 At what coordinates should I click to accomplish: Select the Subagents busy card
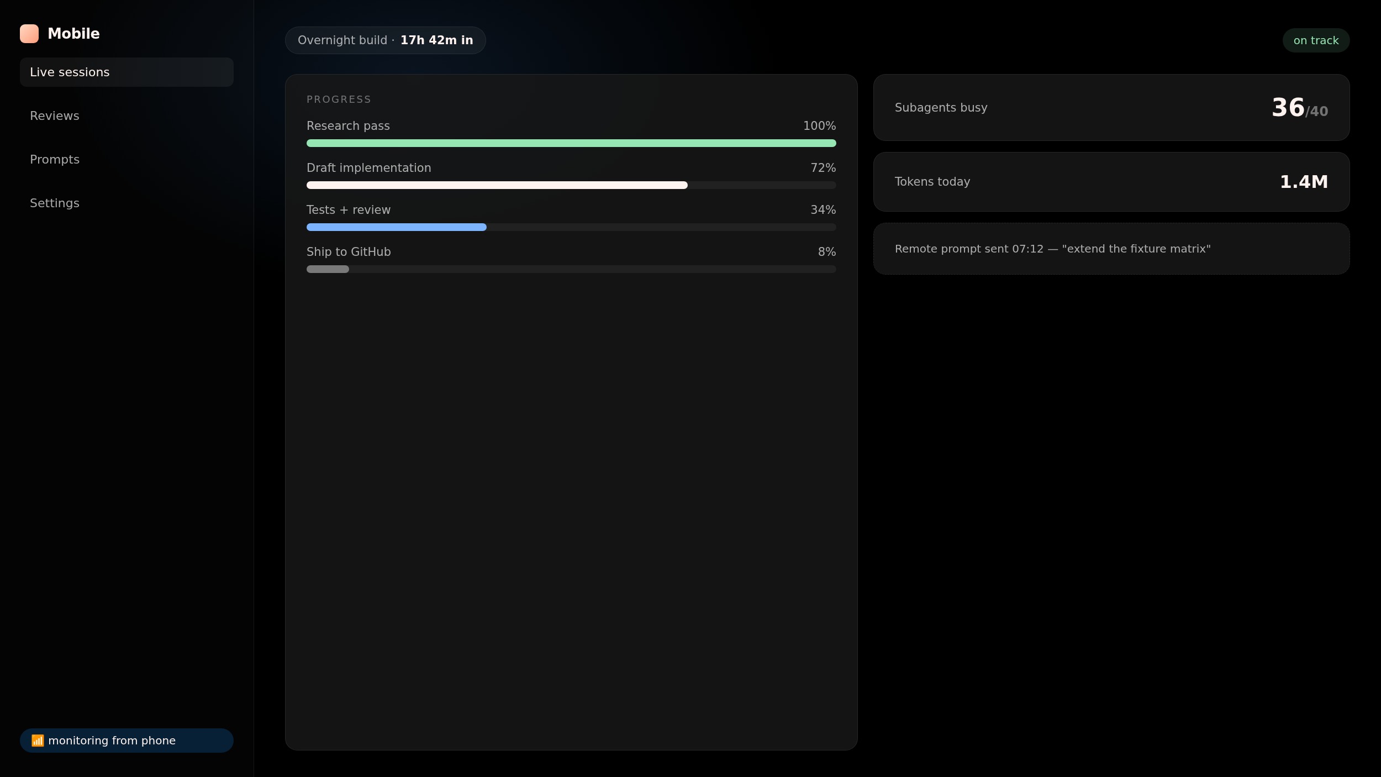tap(1111, 108)
